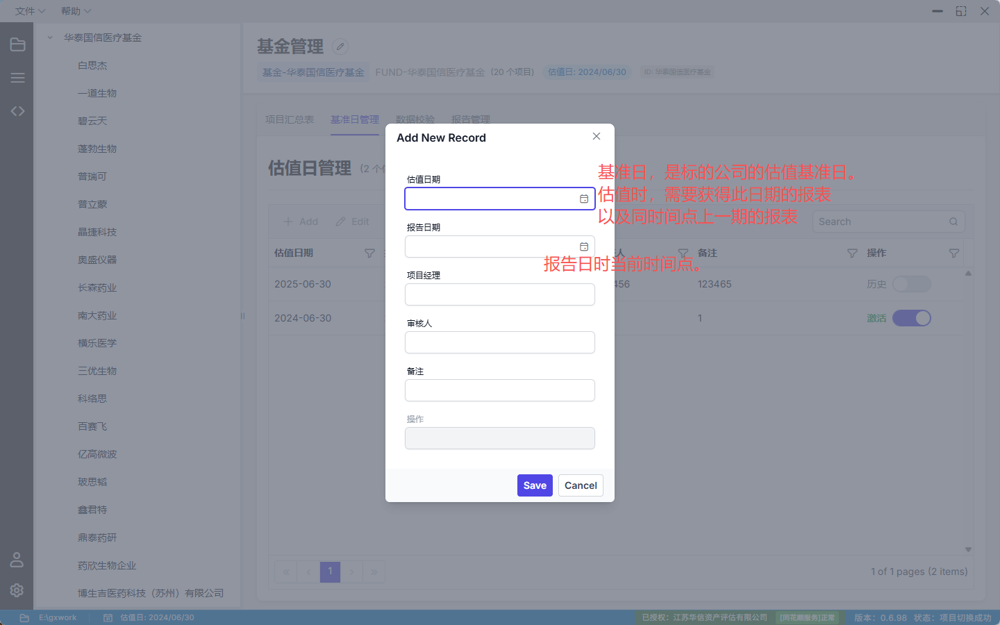1000x625 pixels.
Task: Click the table scrollbar down arrow
Action: tap(968, 549)
